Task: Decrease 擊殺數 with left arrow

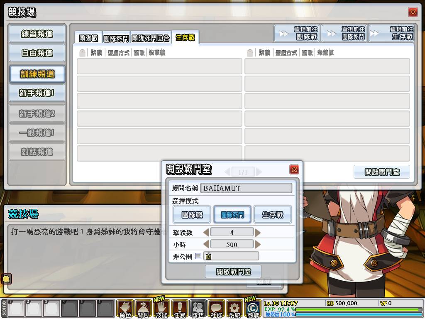Action: [206, 232]
